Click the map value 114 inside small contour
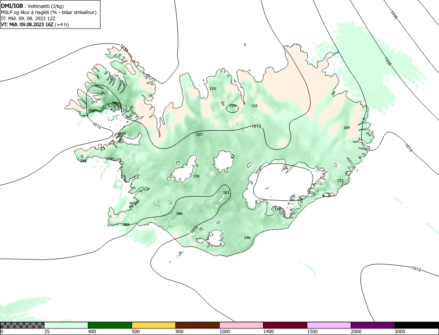This screenshot has width=439, height=335. (x=233, y=106)
